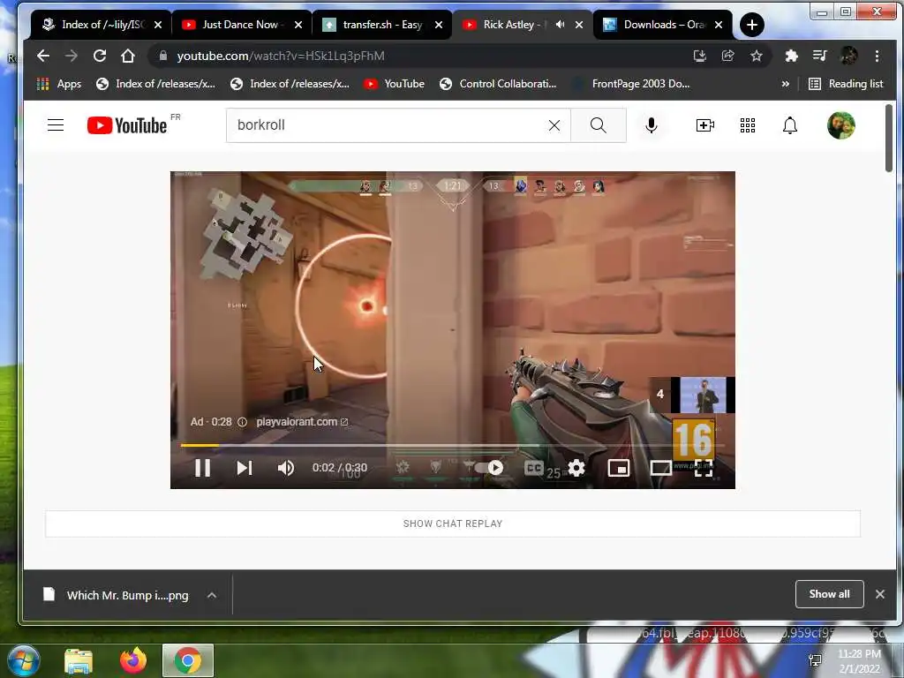Skip to next video with the Next button

coord(244,468)
